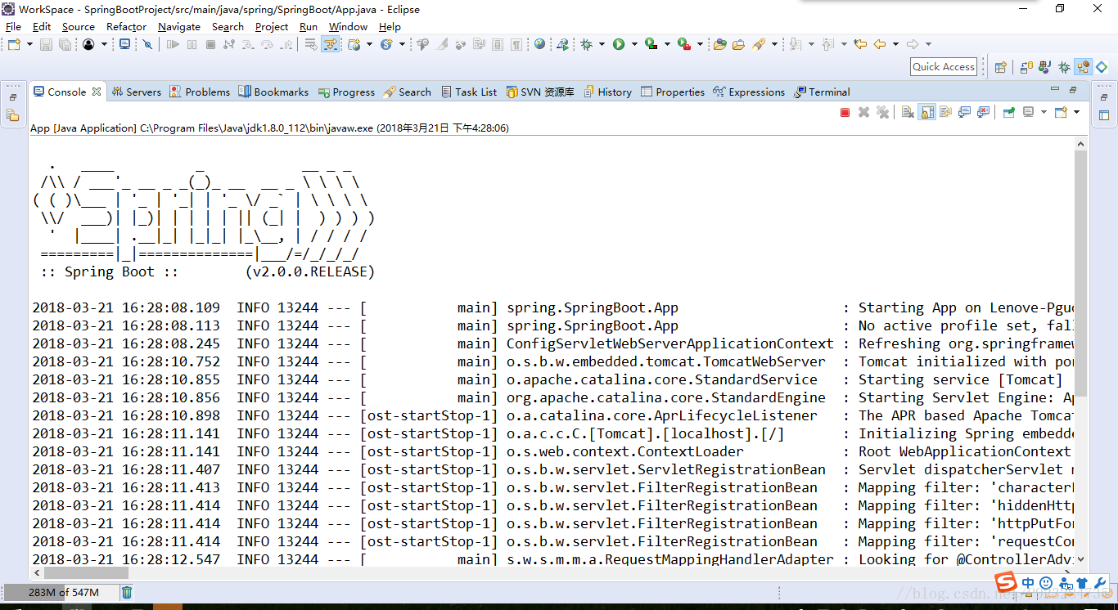Toggle Scroll Lock in the Console
The height and width of the screenshot is (610, 1118).
point(926,112)
